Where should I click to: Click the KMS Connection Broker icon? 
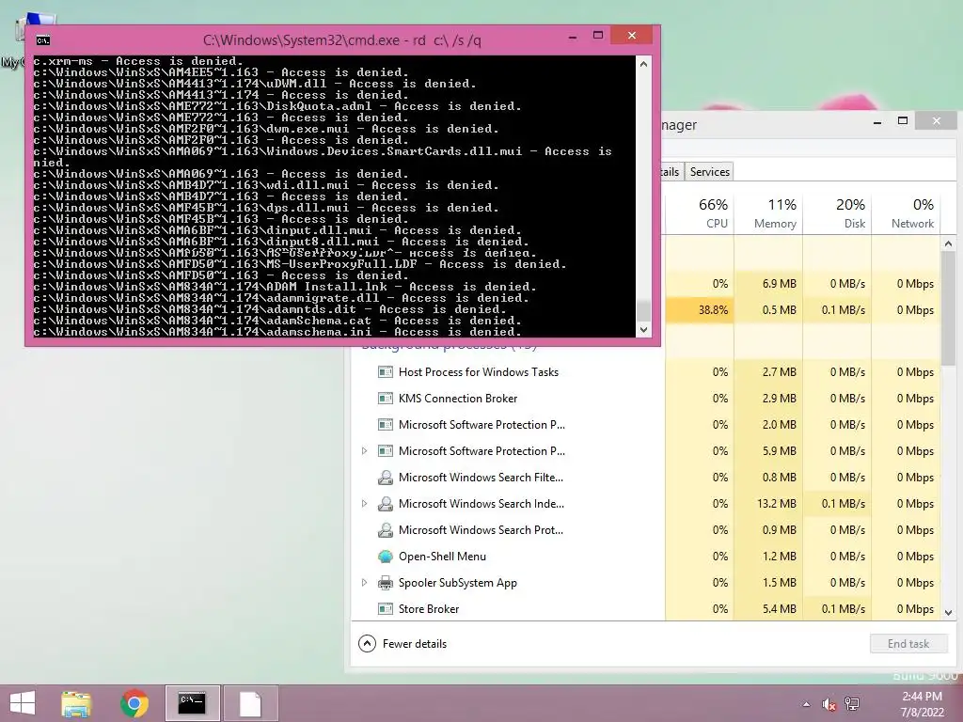(x=385, y=399)
